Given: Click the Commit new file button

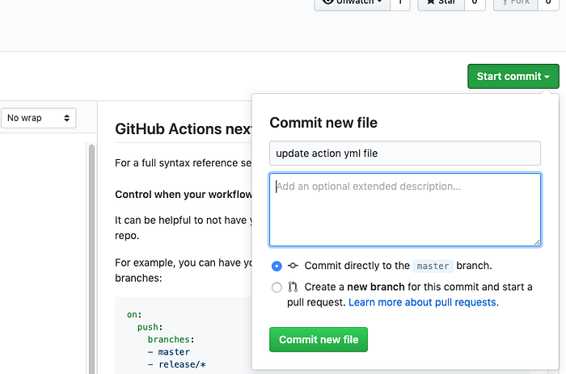Looking at the screenshot, I should [x=319, y=339].
